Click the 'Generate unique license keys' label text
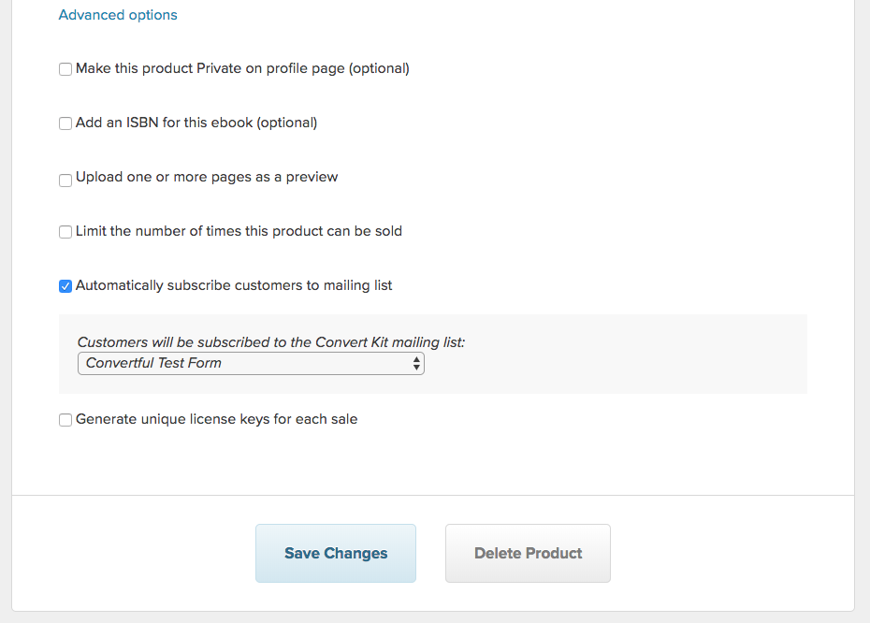Screen dimensions: 870x623 [x=216, y=419]
